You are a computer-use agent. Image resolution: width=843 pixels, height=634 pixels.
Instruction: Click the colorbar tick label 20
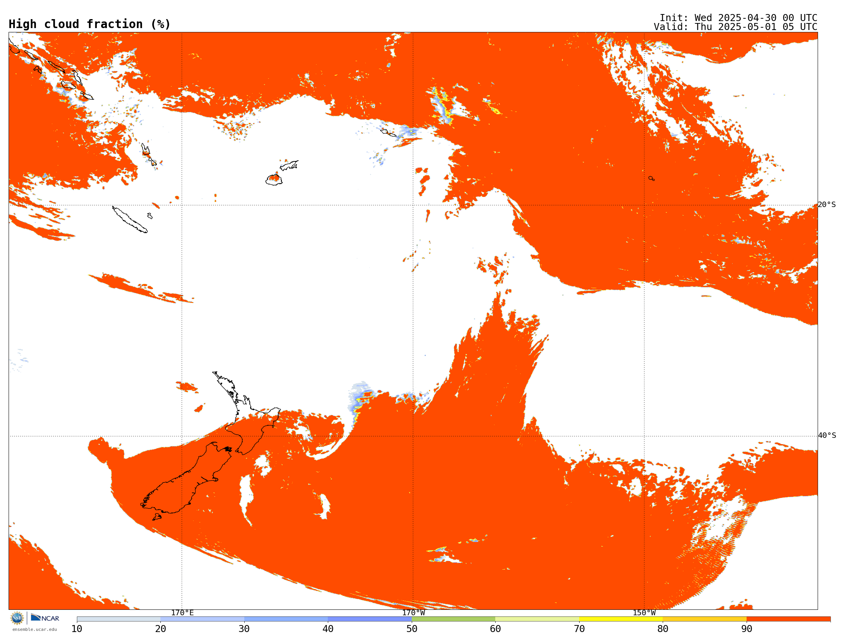pyautogui.click(x=160, y=629)
